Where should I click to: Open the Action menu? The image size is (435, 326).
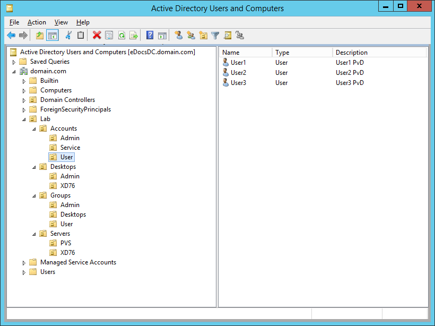[37, 22]
